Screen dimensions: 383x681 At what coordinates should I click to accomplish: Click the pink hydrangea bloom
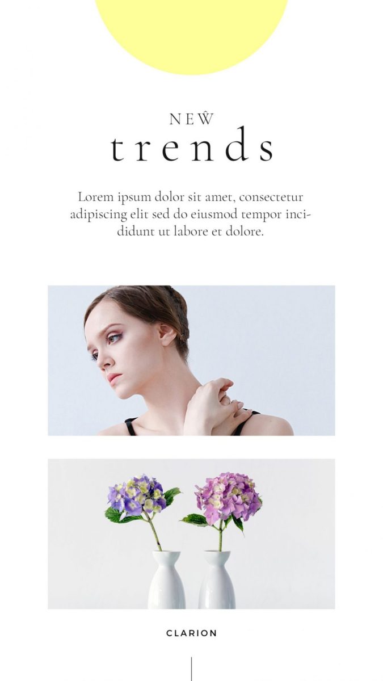[228, 497]
